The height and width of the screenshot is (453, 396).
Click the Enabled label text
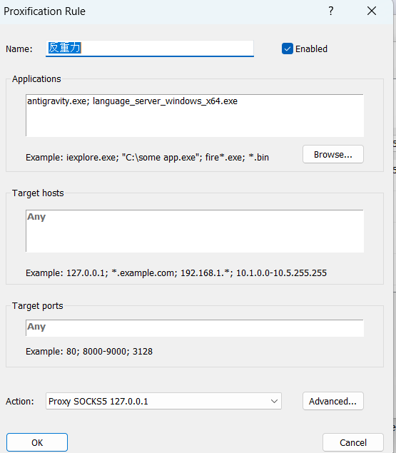pyautogui.click(x=311, y=49)
